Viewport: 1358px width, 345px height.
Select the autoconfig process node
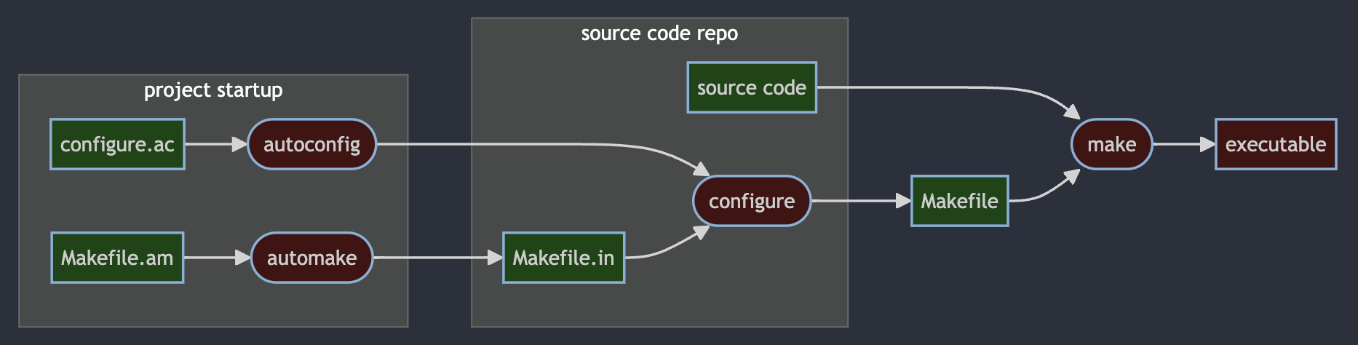click(311, 144)
